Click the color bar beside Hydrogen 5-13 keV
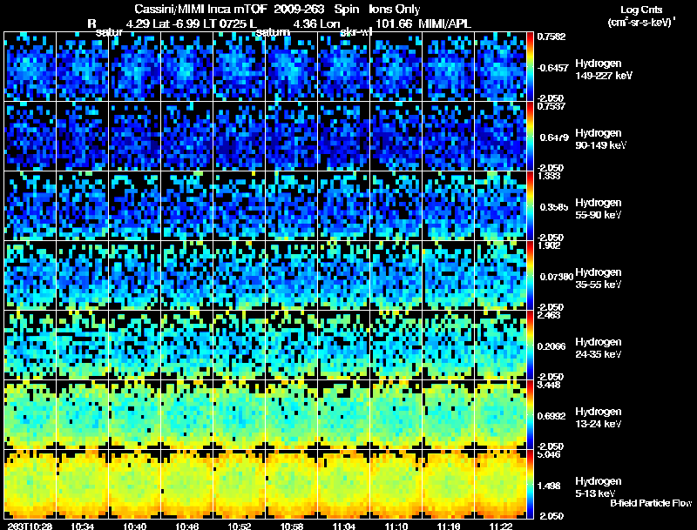Screen dimensions: 697x530 click(x=530, y=485)
